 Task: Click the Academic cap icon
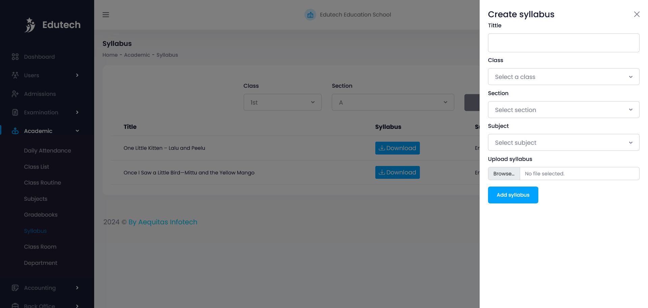click(15, 131)
